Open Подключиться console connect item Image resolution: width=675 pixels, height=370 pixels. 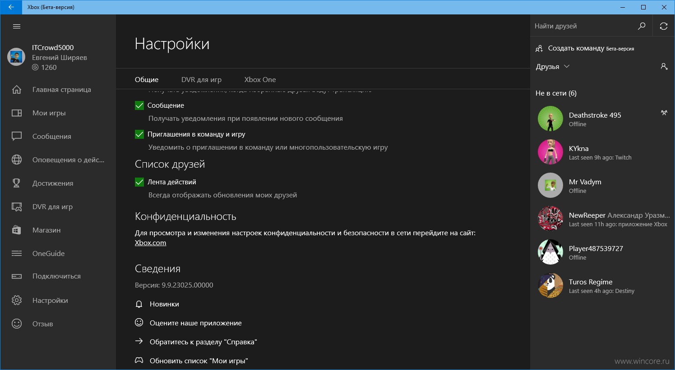(58, 276)
